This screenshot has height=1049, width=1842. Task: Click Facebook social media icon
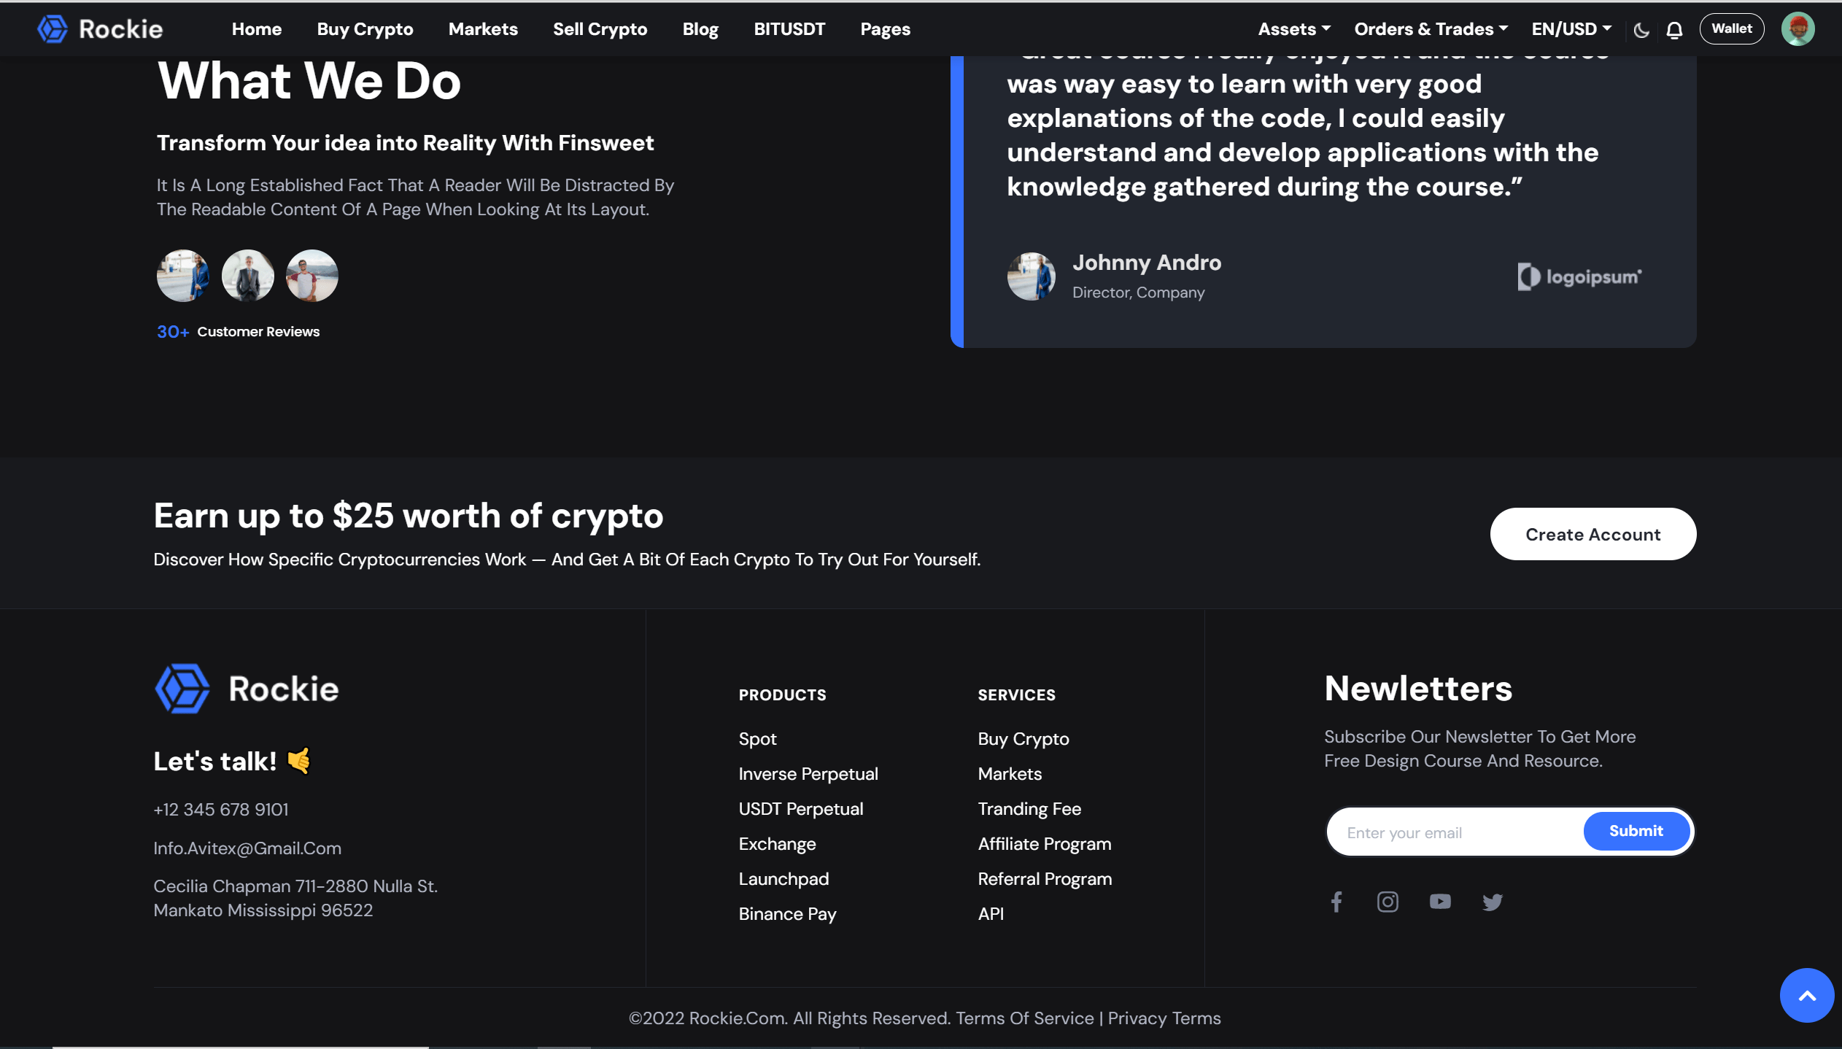click(1337, 901)
